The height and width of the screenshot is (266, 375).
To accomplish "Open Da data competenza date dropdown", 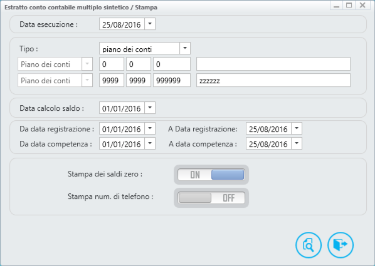I will (x=150, y=143).
